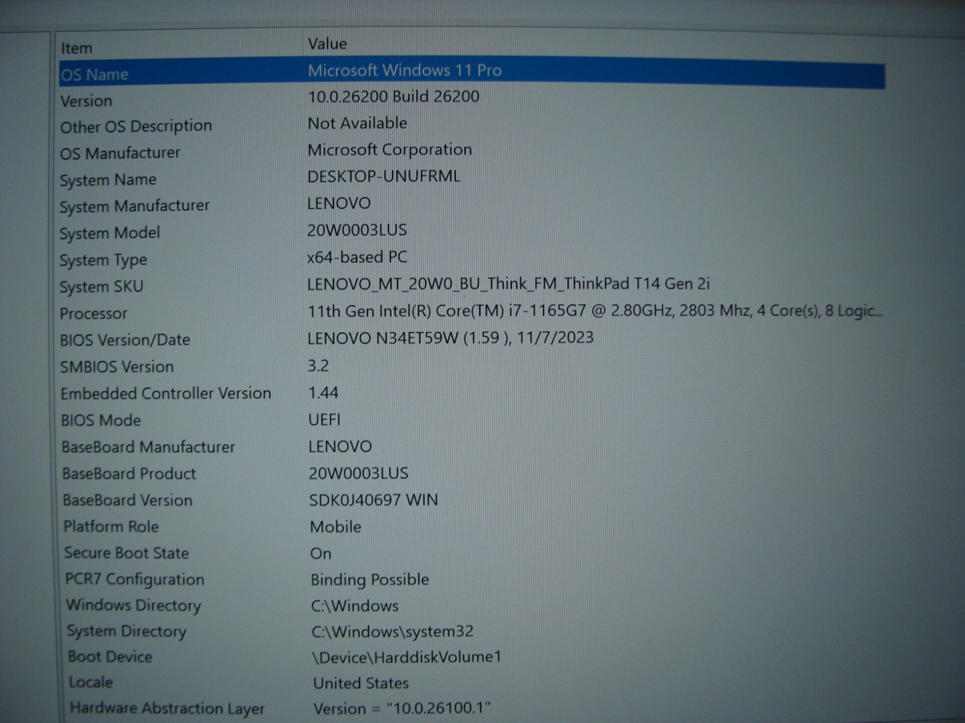Select Windows Directory row
Screen dimensions: 965x723
coord(133,605)
